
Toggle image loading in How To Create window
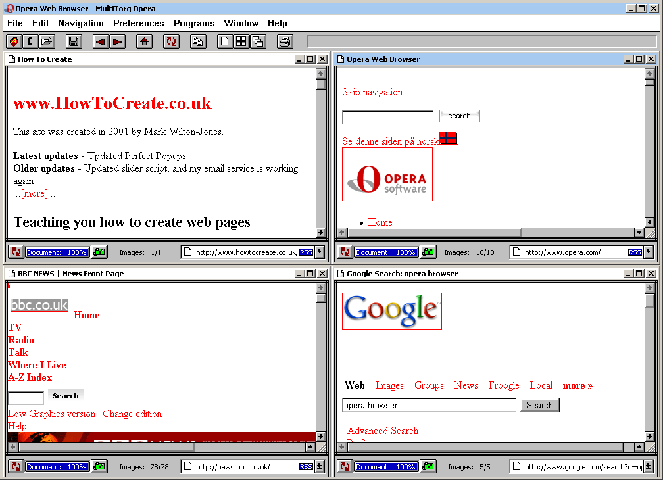[100, 252]
